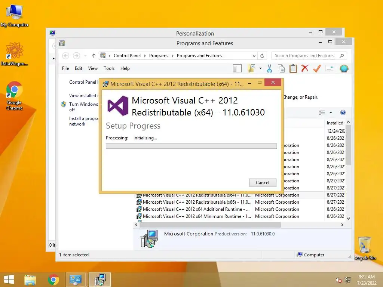Select Programs in the address breadcrumb
The image size is (383, 287).
click(x=159, y=56)
